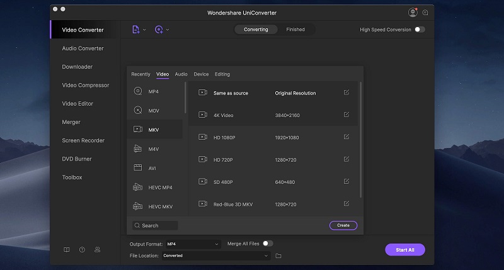Edit the 4K Video preset settings

[x=346, y=115]
